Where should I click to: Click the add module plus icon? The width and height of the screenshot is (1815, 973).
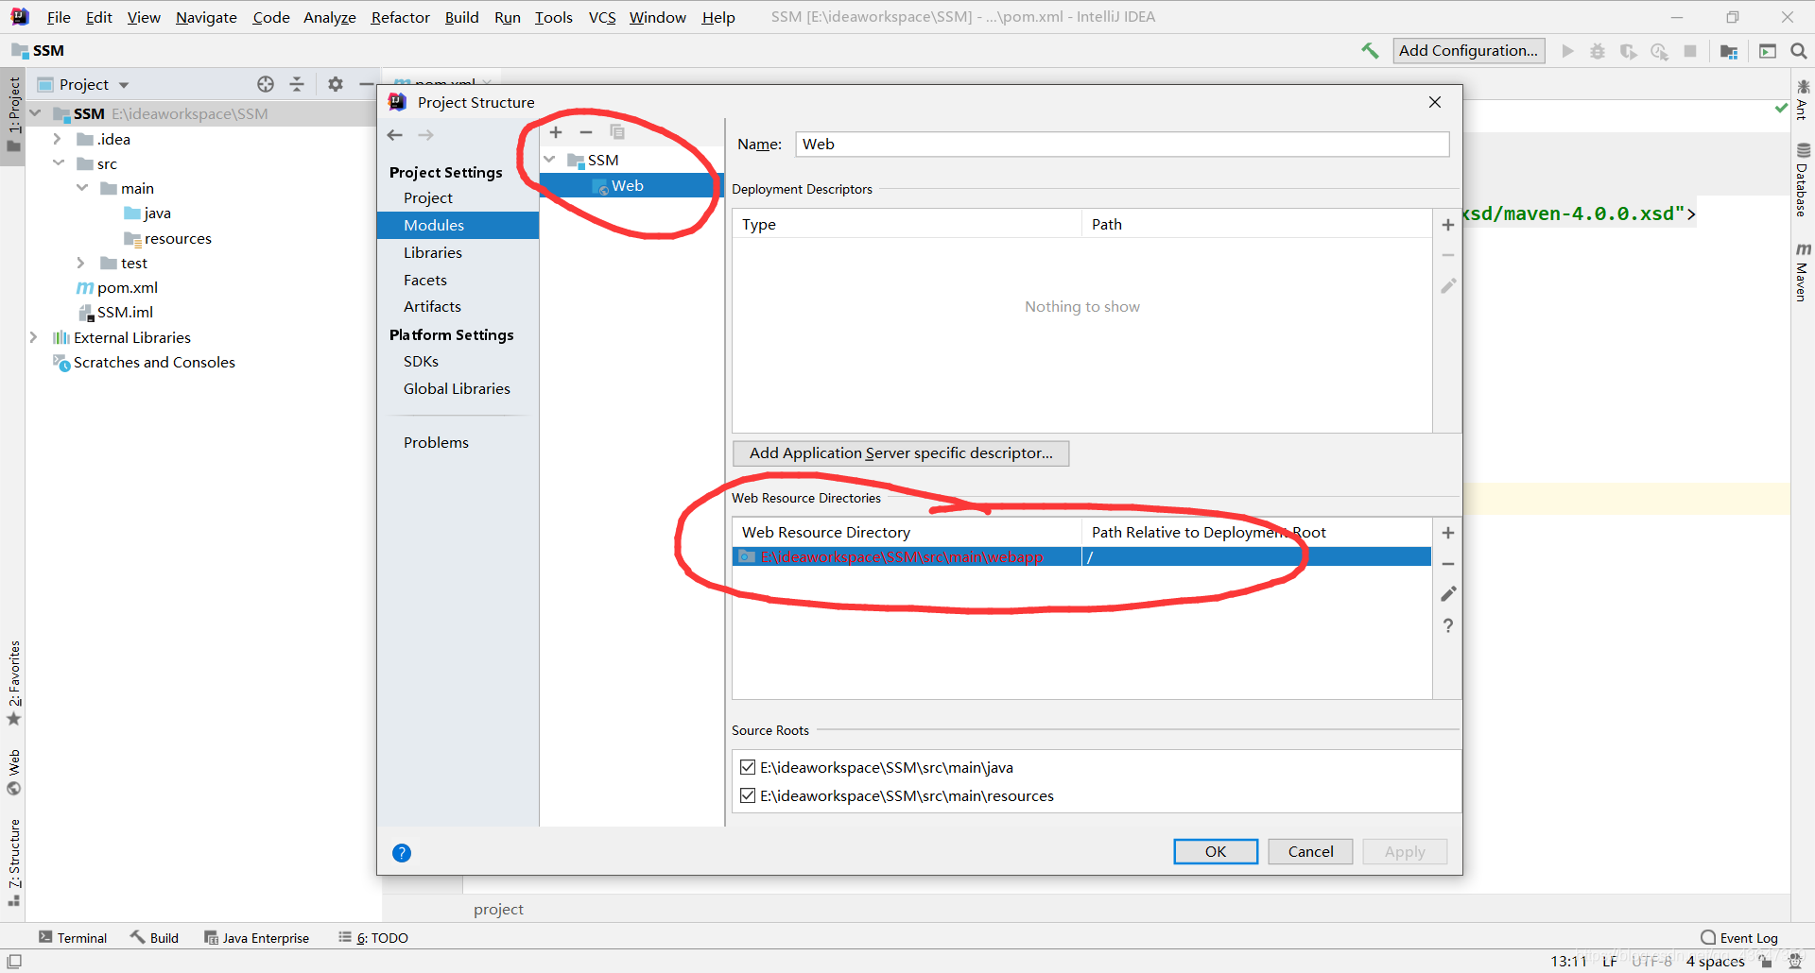556,132
